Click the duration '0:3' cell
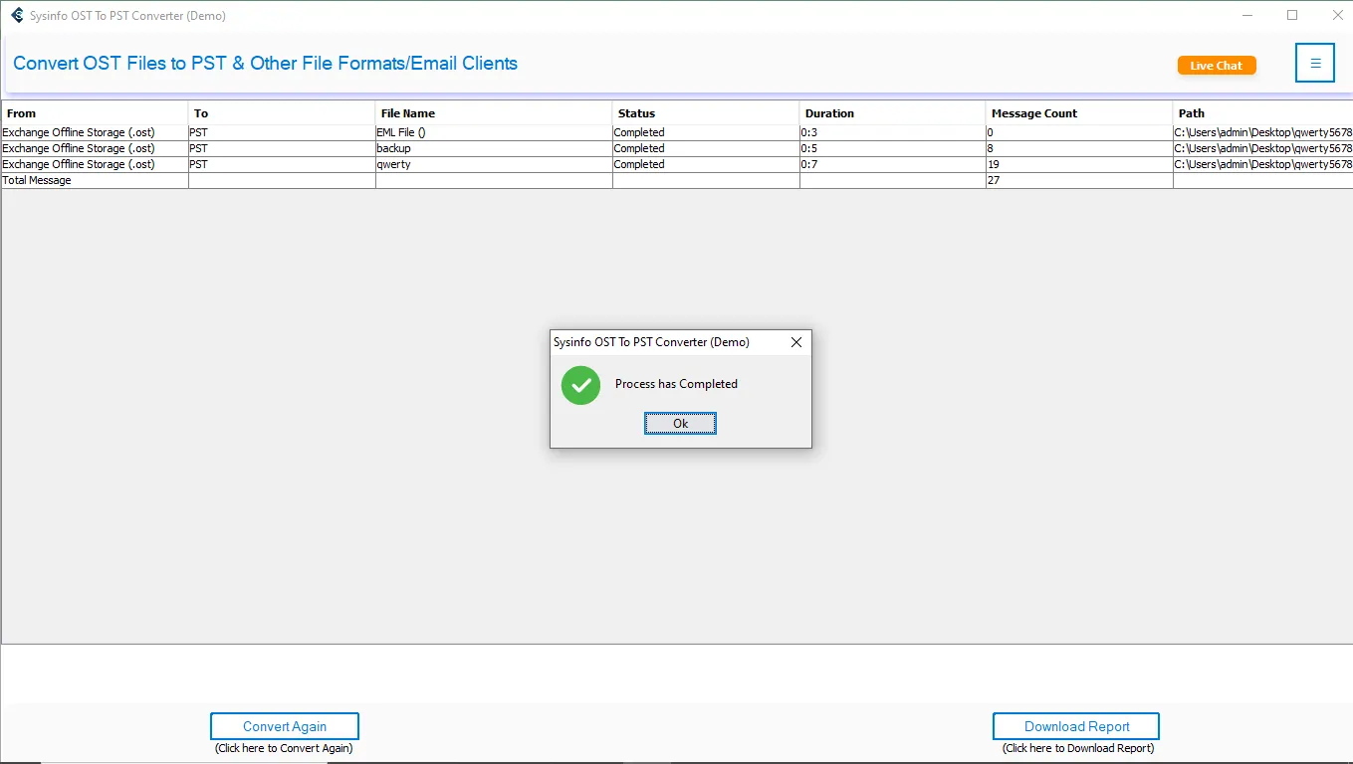Image resolution: width=1353 pixels, height=764 pixels. click(893, 132)
